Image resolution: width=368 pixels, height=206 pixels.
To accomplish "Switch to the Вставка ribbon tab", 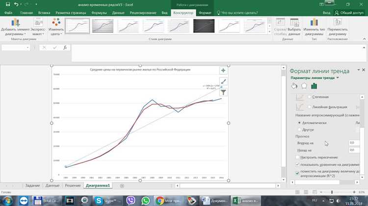I will (x=44, y=13).
